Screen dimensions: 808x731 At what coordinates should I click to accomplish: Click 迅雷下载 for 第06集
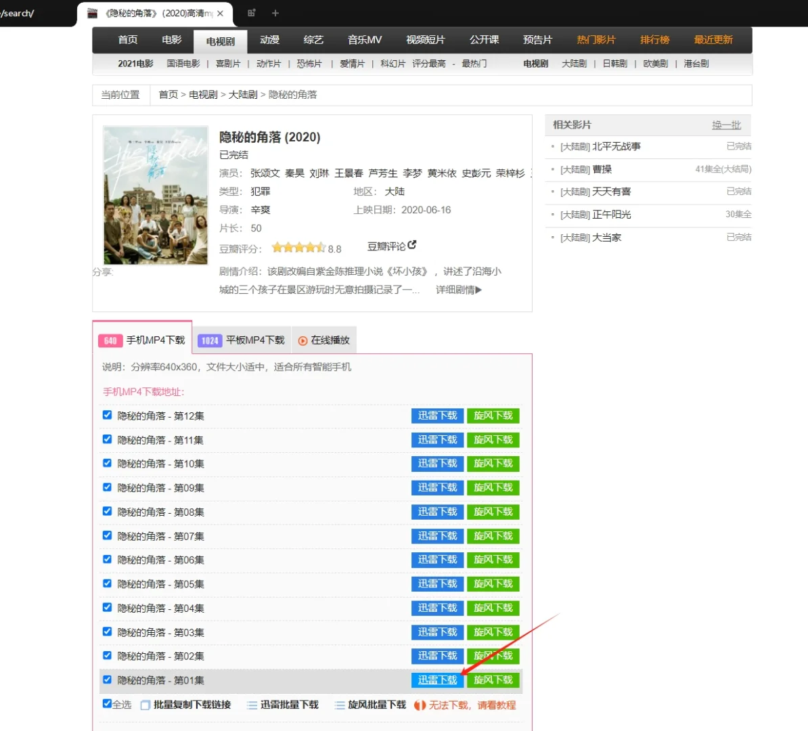pos(437,560)
